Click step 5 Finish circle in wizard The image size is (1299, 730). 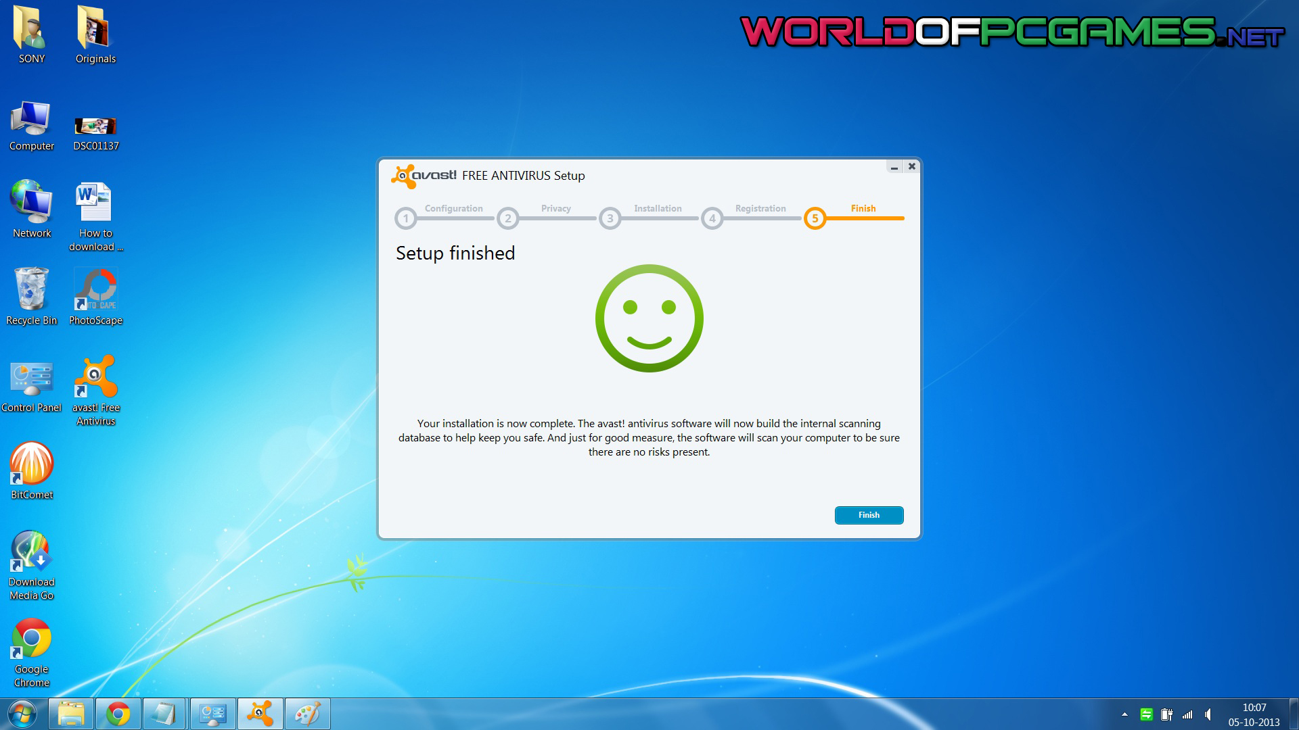pos(815,218)
